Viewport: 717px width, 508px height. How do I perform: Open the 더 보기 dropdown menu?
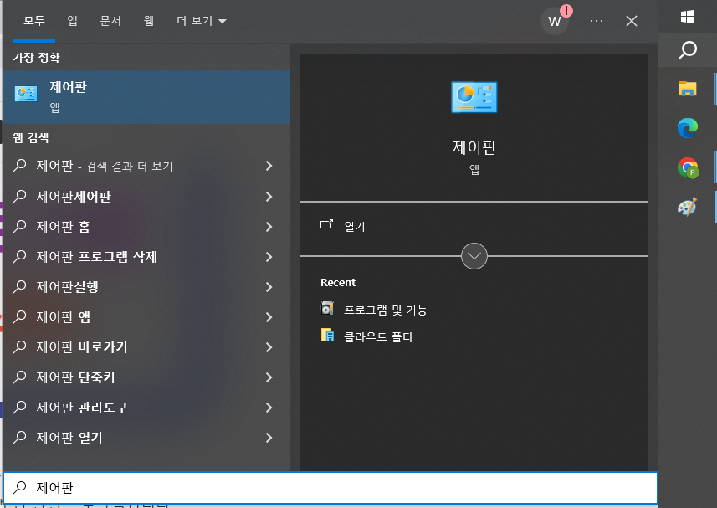[x=201, y=20]
